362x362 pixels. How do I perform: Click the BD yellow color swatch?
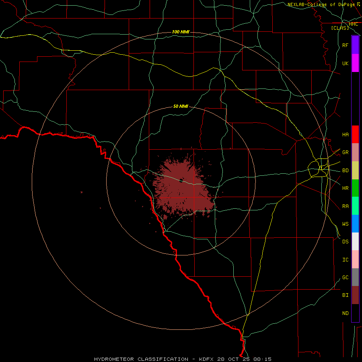(x=355, y=171)
